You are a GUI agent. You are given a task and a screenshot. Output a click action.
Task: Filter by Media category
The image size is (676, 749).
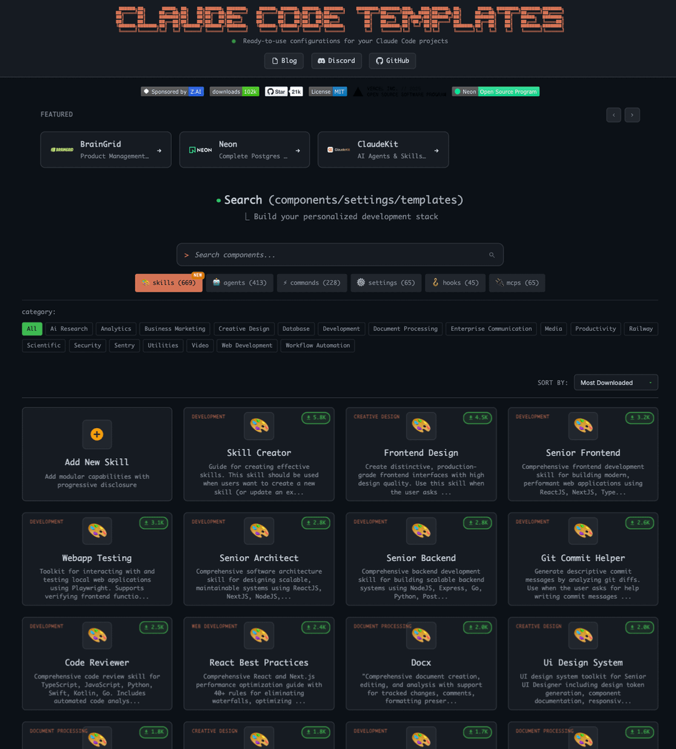coord(554,328)
